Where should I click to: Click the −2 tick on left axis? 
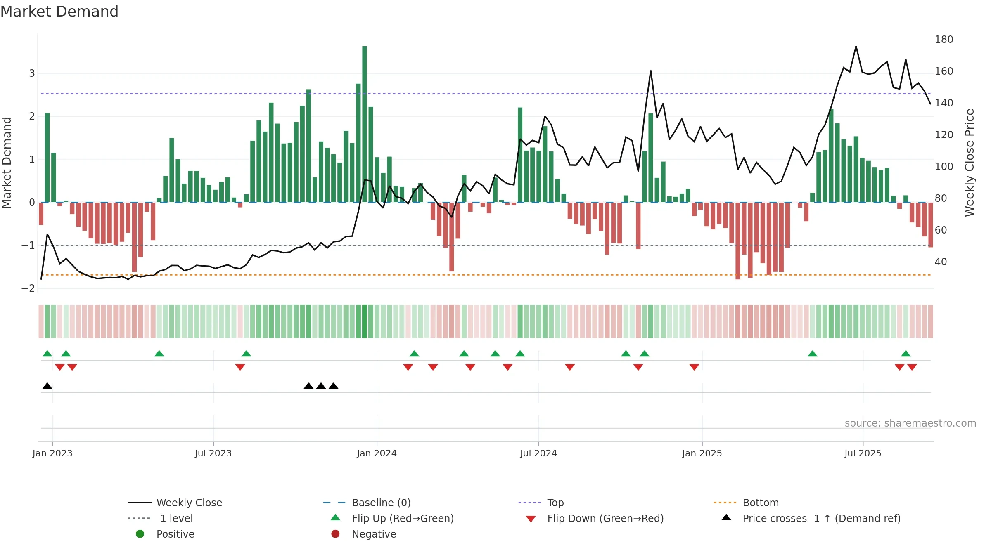point(28,288)
